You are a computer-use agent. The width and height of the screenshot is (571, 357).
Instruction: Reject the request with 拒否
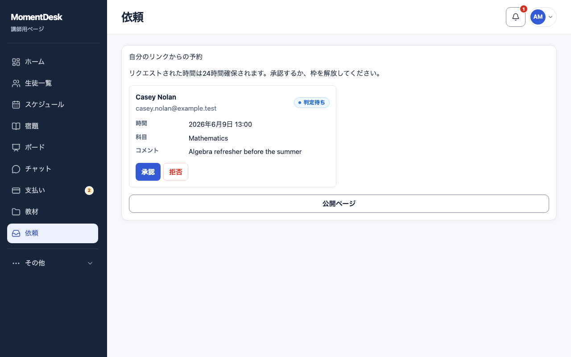point(176,172)
